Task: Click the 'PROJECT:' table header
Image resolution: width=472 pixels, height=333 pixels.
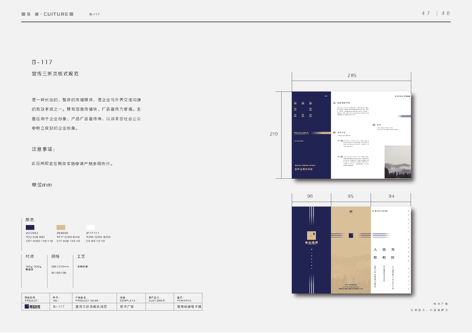Action: pyautogui.click(x=32, y=300)
